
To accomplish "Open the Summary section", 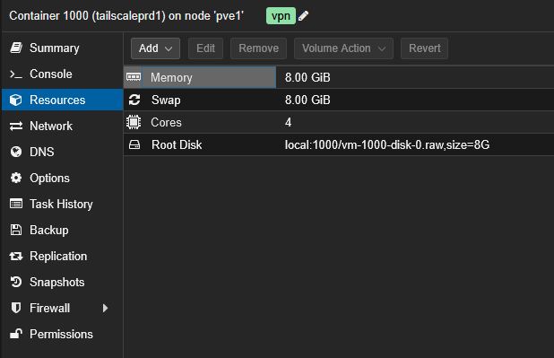I will click(63, 48).
